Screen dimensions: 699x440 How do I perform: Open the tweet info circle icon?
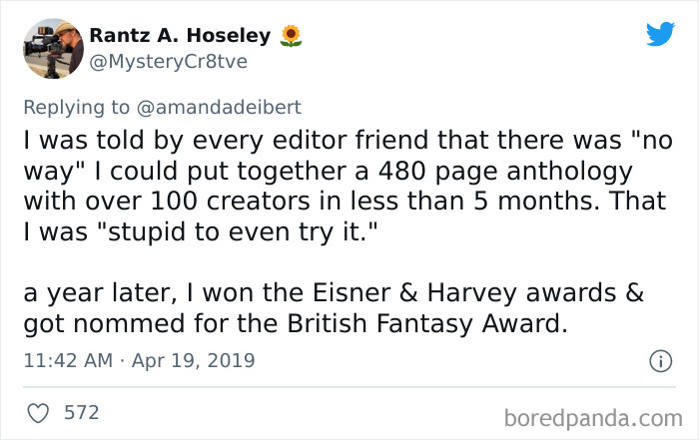click(x=659, y=360)
